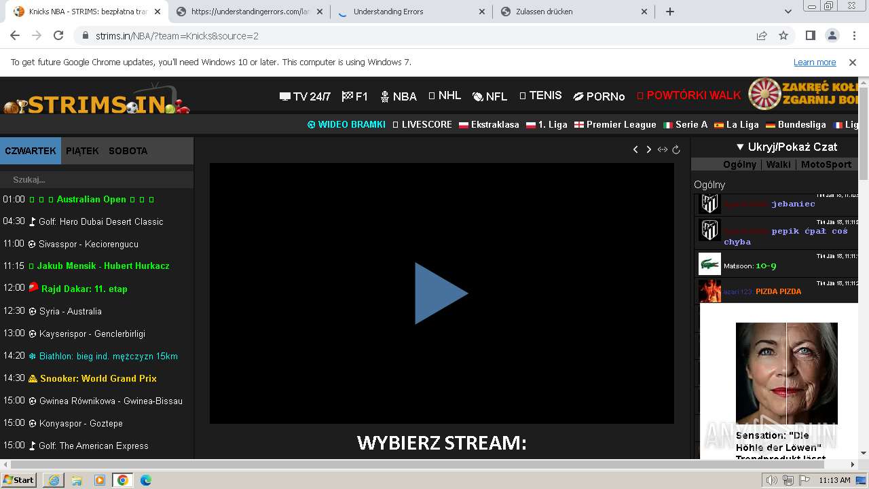The image size is (869, 489).
Task: Open the Learn more link
Action: pos(815,62)
